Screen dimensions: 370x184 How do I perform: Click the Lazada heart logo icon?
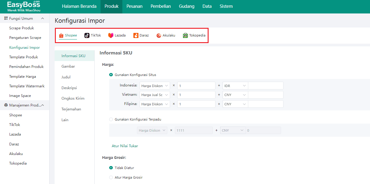pyautogui.click(x=111, y=35)
